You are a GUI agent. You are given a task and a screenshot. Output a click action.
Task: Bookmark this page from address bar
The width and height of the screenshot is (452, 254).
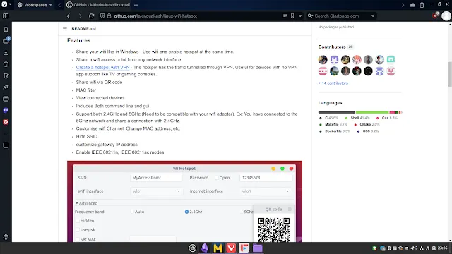(292, 16)
